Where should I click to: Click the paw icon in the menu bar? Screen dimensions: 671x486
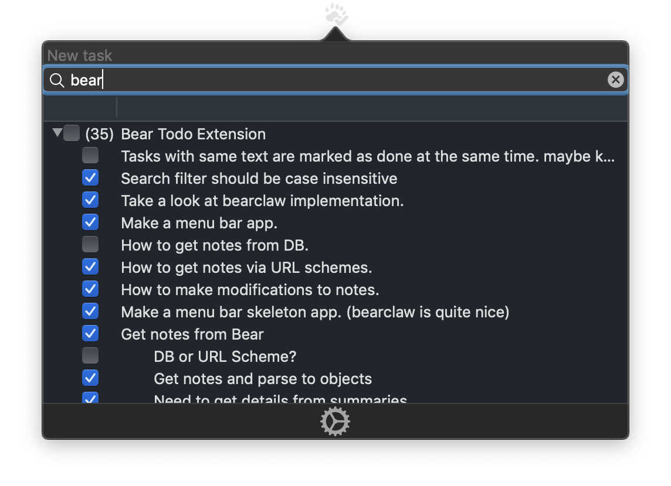335,13
